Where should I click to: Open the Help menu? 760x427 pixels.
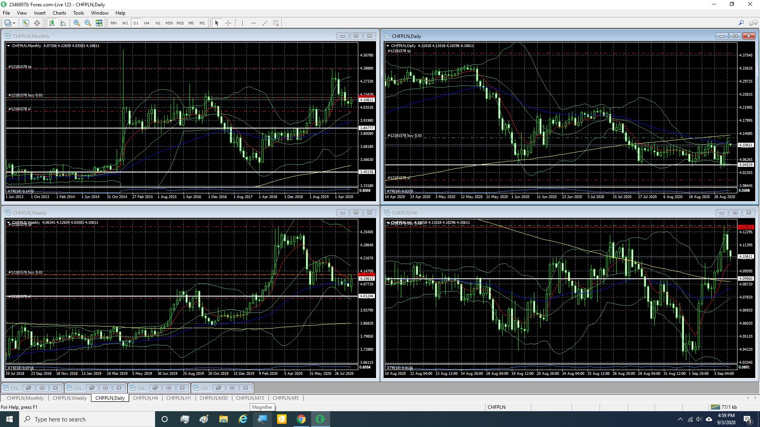pyautogui.click(x=120, y=13)
